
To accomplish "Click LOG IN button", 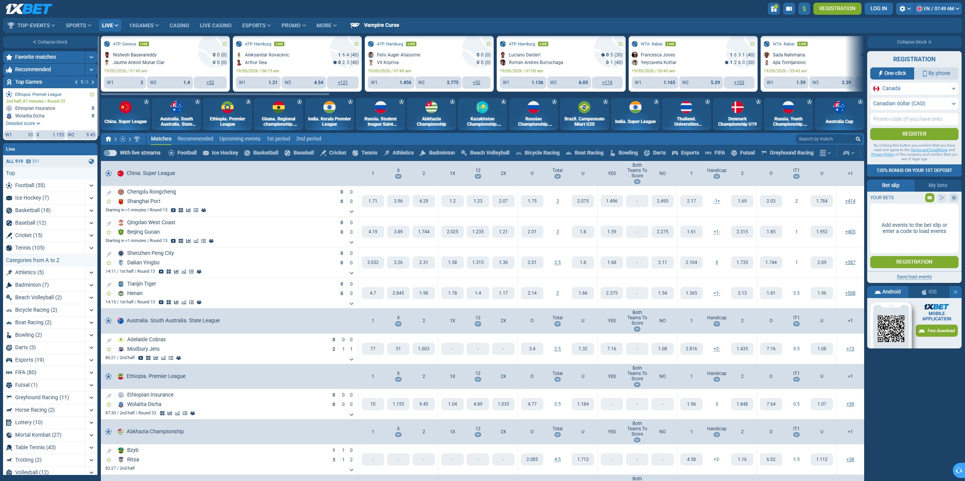I will (x=879, y=8).
